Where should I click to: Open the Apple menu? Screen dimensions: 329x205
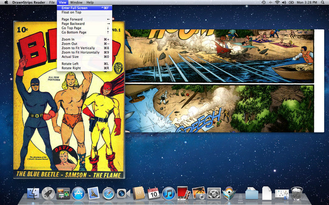coord(6,2)
